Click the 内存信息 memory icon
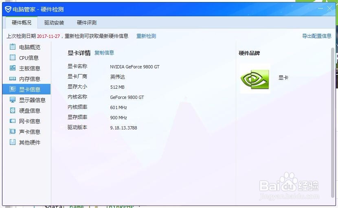This screenshot has width=338, height=208. (13, 79)
